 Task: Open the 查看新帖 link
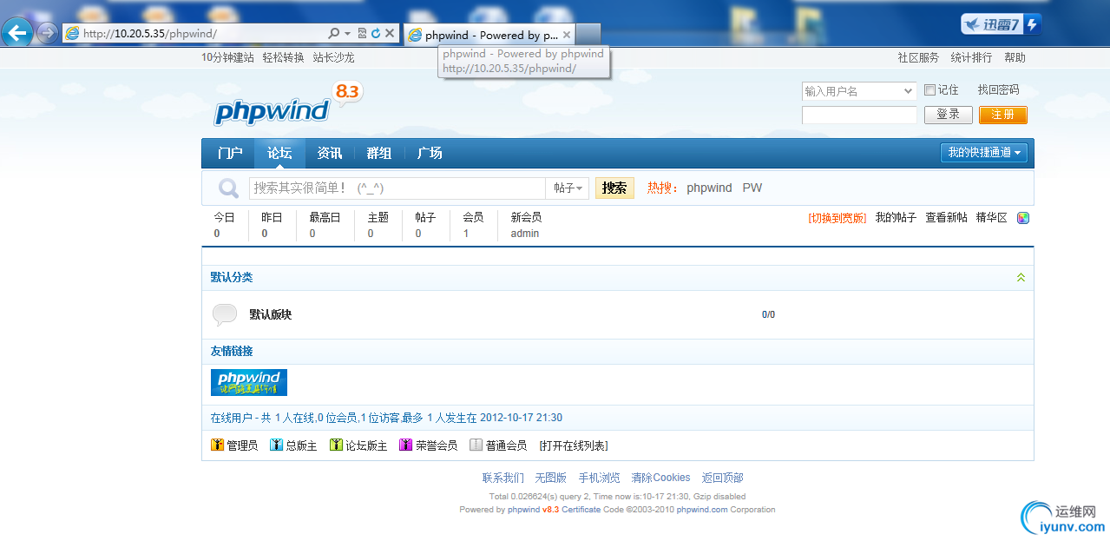946,218
